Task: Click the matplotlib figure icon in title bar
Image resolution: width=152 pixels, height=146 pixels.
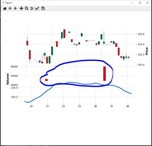Action: tap(3, 3)
